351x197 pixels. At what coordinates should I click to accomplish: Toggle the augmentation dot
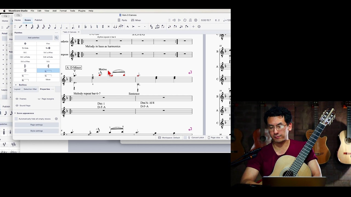click(x=73, y=27)
